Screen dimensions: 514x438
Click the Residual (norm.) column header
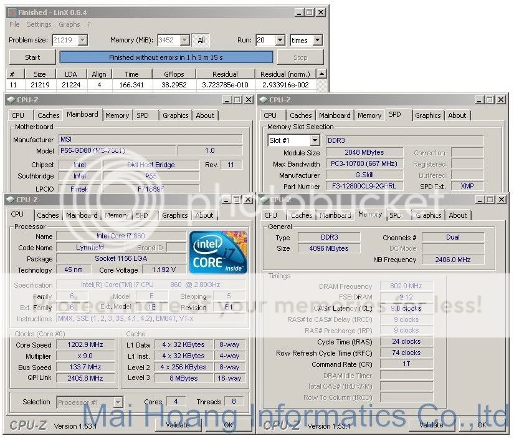click(x=285, y=74)
